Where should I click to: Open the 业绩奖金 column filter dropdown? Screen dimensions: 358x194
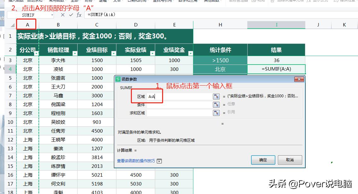[x=191, y=54]
